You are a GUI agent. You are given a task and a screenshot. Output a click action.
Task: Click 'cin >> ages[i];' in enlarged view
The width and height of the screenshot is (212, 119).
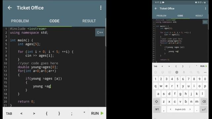[40, 56]
